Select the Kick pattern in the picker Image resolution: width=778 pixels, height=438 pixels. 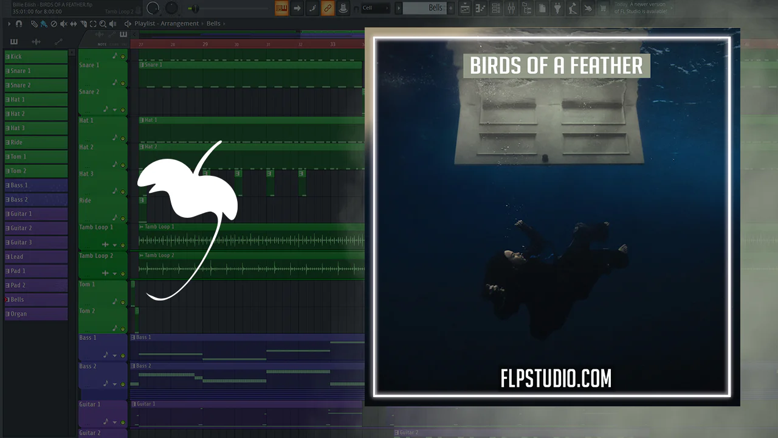(x=36, y=57)
